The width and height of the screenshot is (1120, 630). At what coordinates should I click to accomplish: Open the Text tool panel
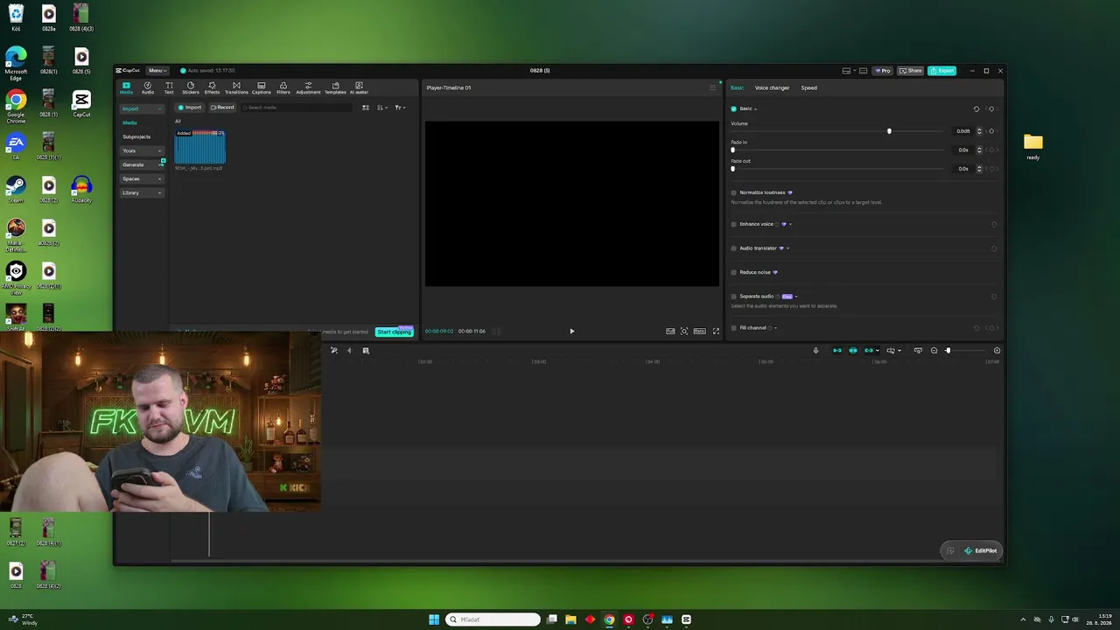coord(169,87)
